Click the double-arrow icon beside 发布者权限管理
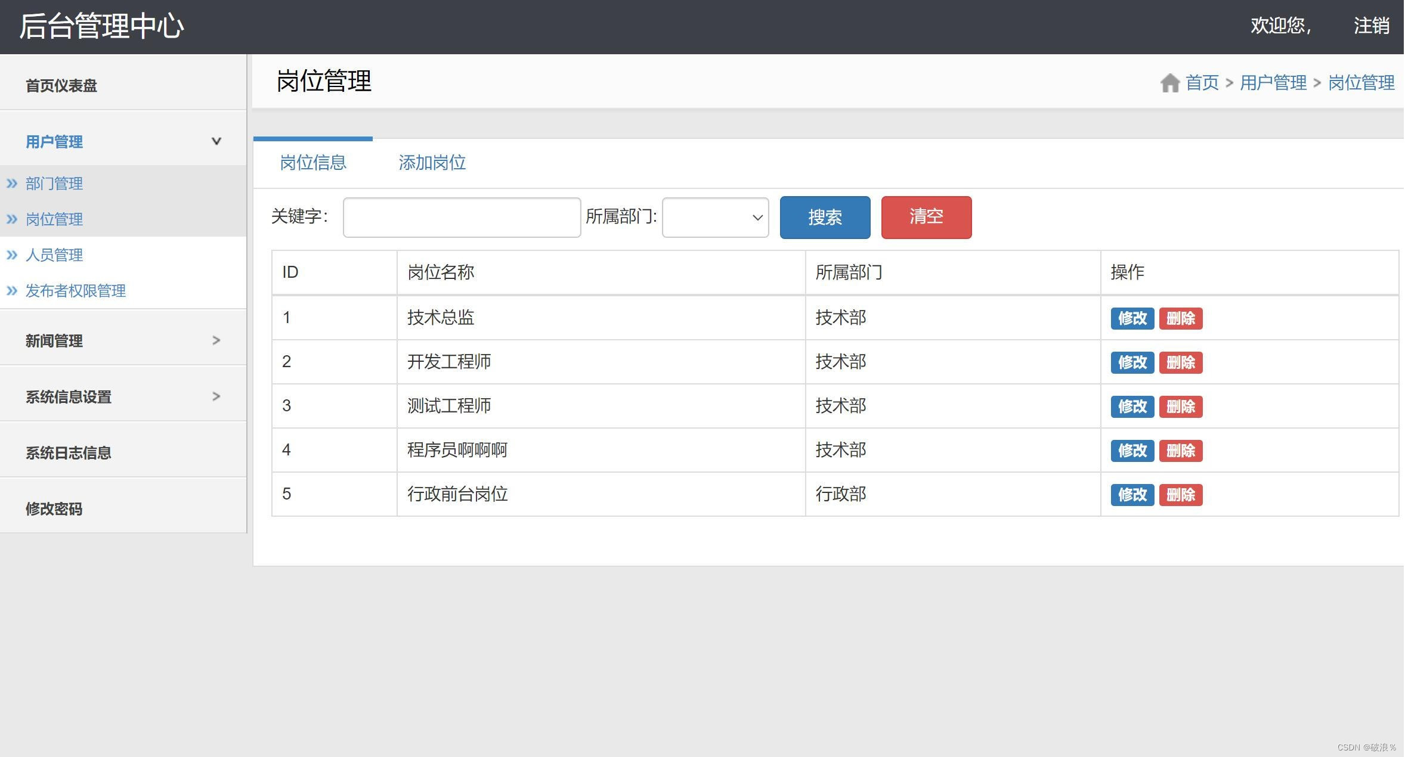This screenshot has height=757, width=1405. pos(12,291)
